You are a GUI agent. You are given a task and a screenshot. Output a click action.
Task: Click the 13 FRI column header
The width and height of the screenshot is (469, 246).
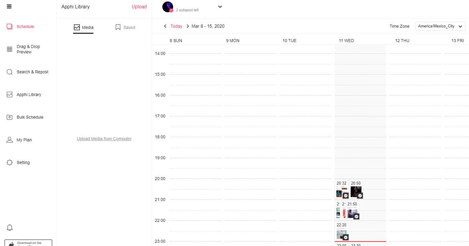click(x=458, y=41)
